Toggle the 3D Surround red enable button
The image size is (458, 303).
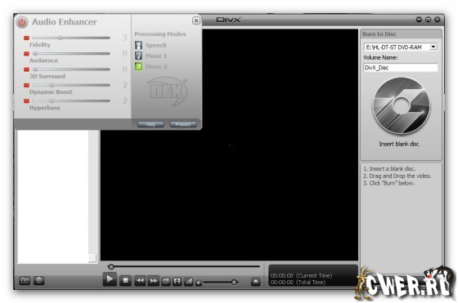click(26, 69)
